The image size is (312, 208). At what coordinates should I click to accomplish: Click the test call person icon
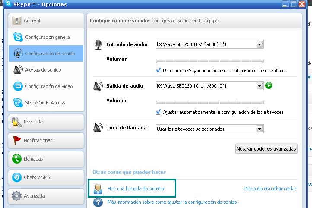(x=98, y=189)
